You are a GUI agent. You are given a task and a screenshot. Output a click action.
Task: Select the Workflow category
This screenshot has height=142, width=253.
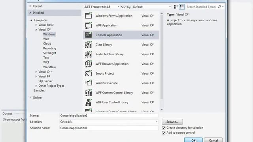(x=49, y=67)
